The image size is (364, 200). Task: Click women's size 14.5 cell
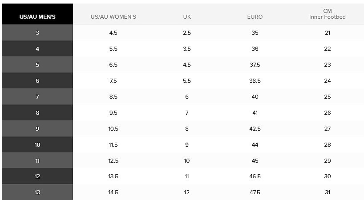(x=113, y=192)
